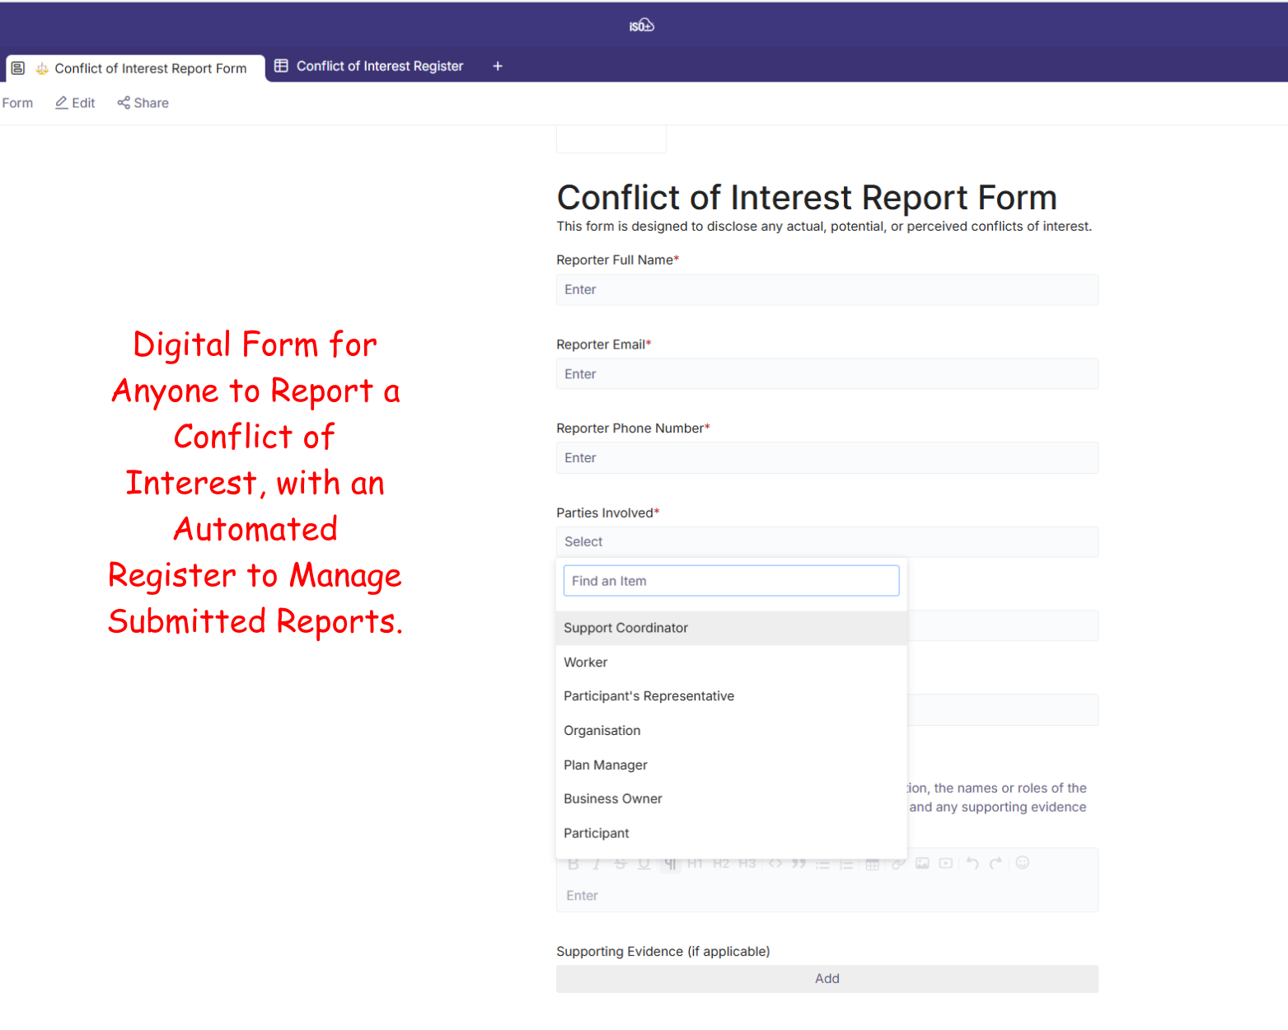Select Plan Manager from the options
The width and height of the screenshot is (1288, 1030).
point(606,765)
